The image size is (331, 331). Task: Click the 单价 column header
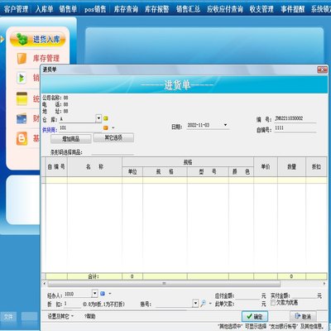click(266, 167)
